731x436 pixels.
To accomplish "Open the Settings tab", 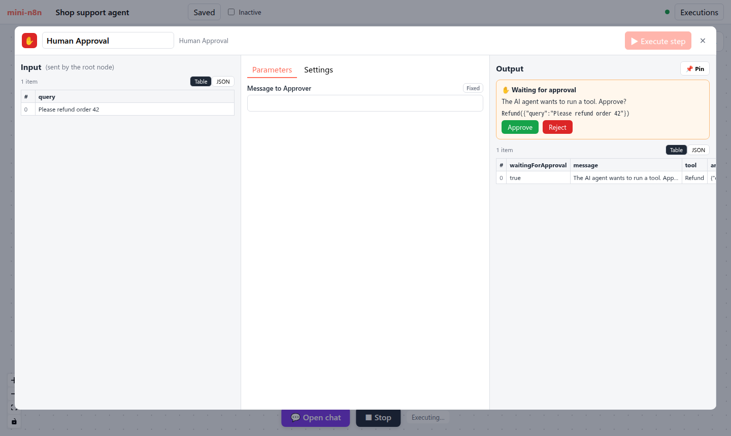I will tap(318, 70).
